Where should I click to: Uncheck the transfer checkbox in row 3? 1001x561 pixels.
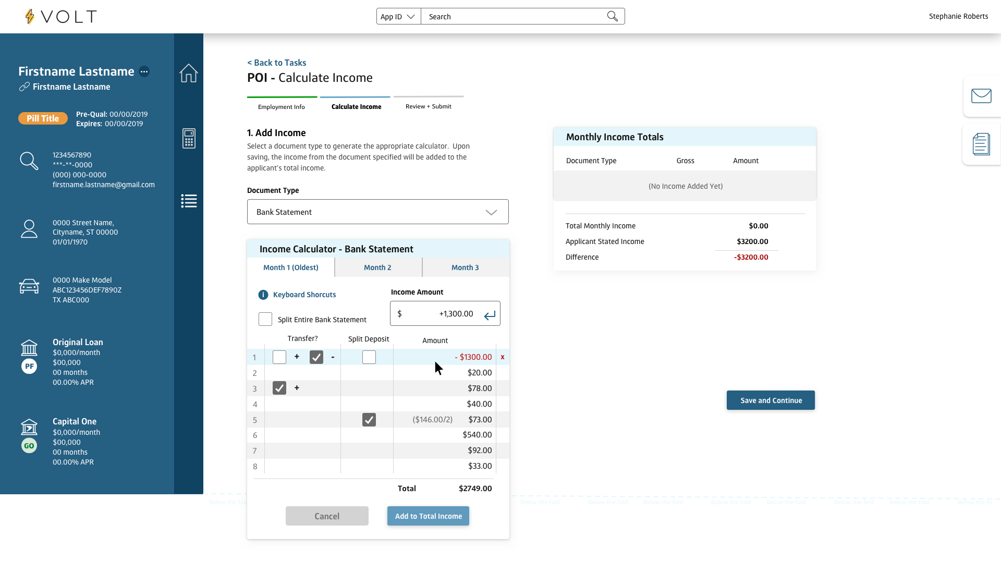(x=279, y=388)
